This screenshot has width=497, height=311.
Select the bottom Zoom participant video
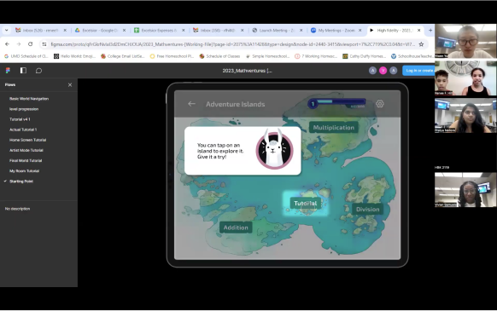(465, 190)
